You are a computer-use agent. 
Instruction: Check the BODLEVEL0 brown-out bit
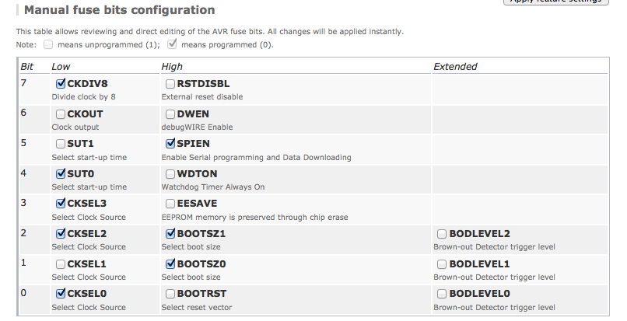[x=442, y=295]
